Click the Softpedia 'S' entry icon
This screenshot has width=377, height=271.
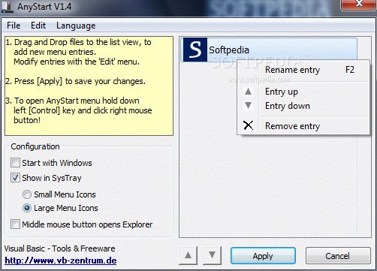[195, 50]
